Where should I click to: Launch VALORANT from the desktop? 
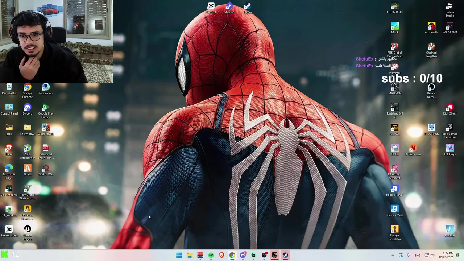pos(449,28)
